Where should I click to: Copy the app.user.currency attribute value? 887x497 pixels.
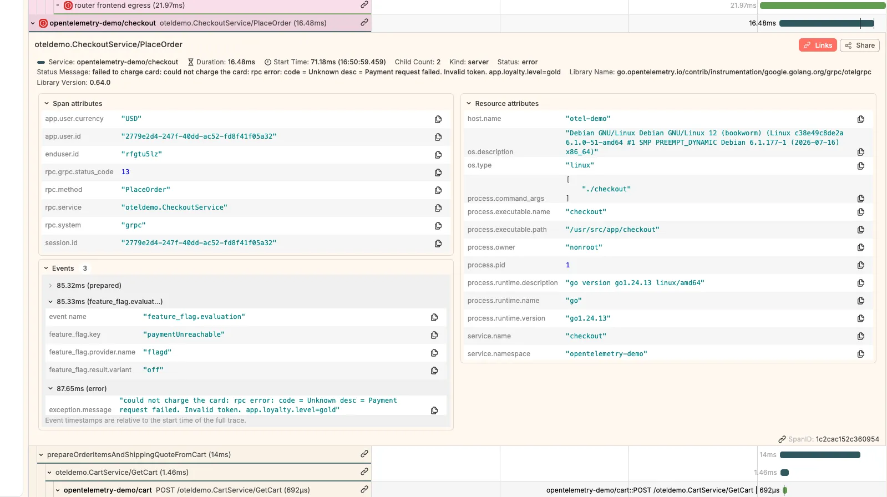click(438, 119)
